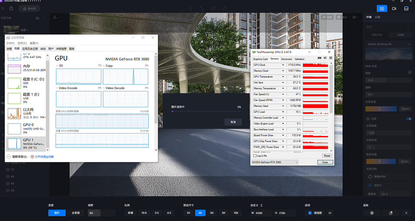Image resolution: width=415 pixels, height=221 pixels.
Task: Open the NVIDIA GeForce RTX 3080 dropdown in GPU-Z
Action: (x=275, y=162)
